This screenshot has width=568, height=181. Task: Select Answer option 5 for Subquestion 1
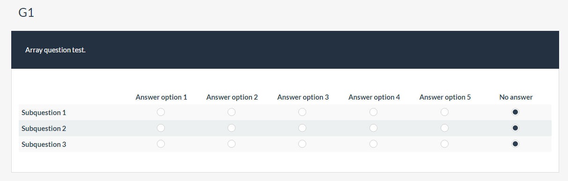point(445,112)
